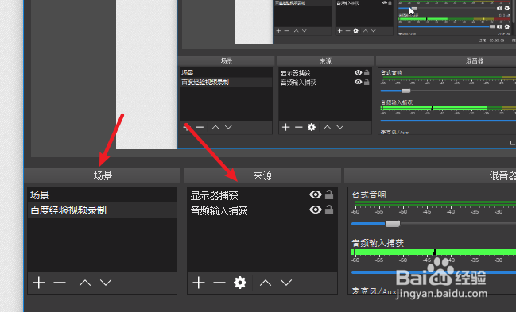
Task: Open lower mixer channel gear in smallest preview copy
Action: pos(507,27)
